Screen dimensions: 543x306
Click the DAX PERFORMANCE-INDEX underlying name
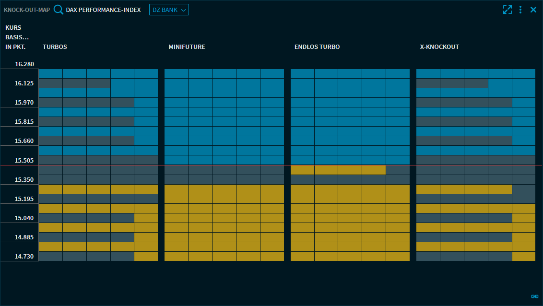(103, 10)
